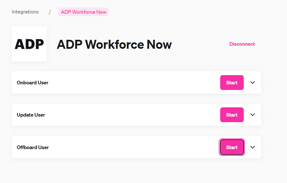Select the Onboard User label text

[x=33, y=83]
